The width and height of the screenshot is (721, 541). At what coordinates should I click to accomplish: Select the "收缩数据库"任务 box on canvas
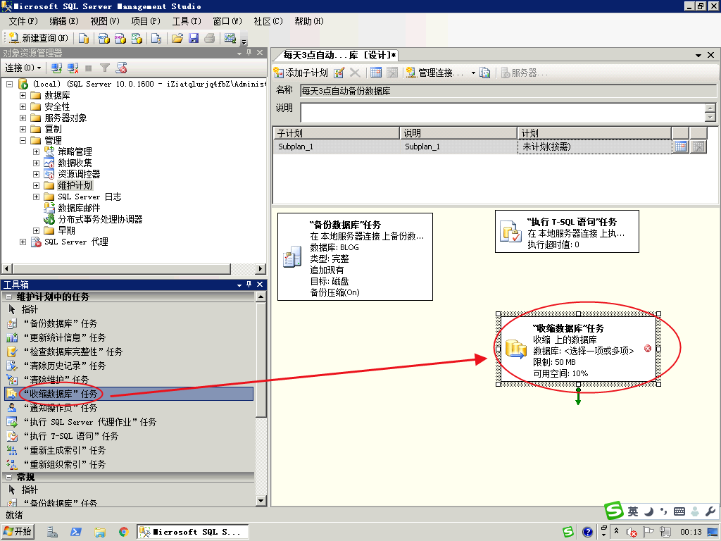[579, 349]
